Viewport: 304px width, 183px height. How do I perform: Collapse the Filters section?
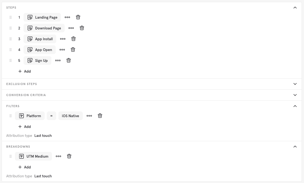(295, 106)
